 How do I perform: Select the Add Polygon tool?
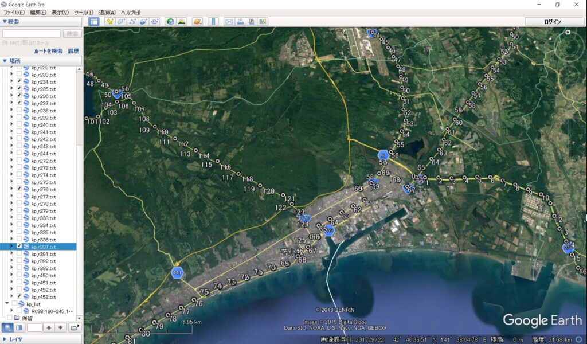coord(121,22)
